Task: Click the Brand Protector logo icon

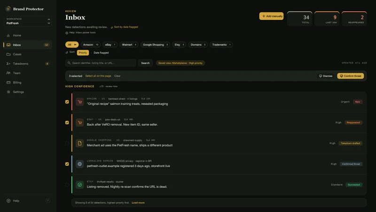Action: [8, 9]
